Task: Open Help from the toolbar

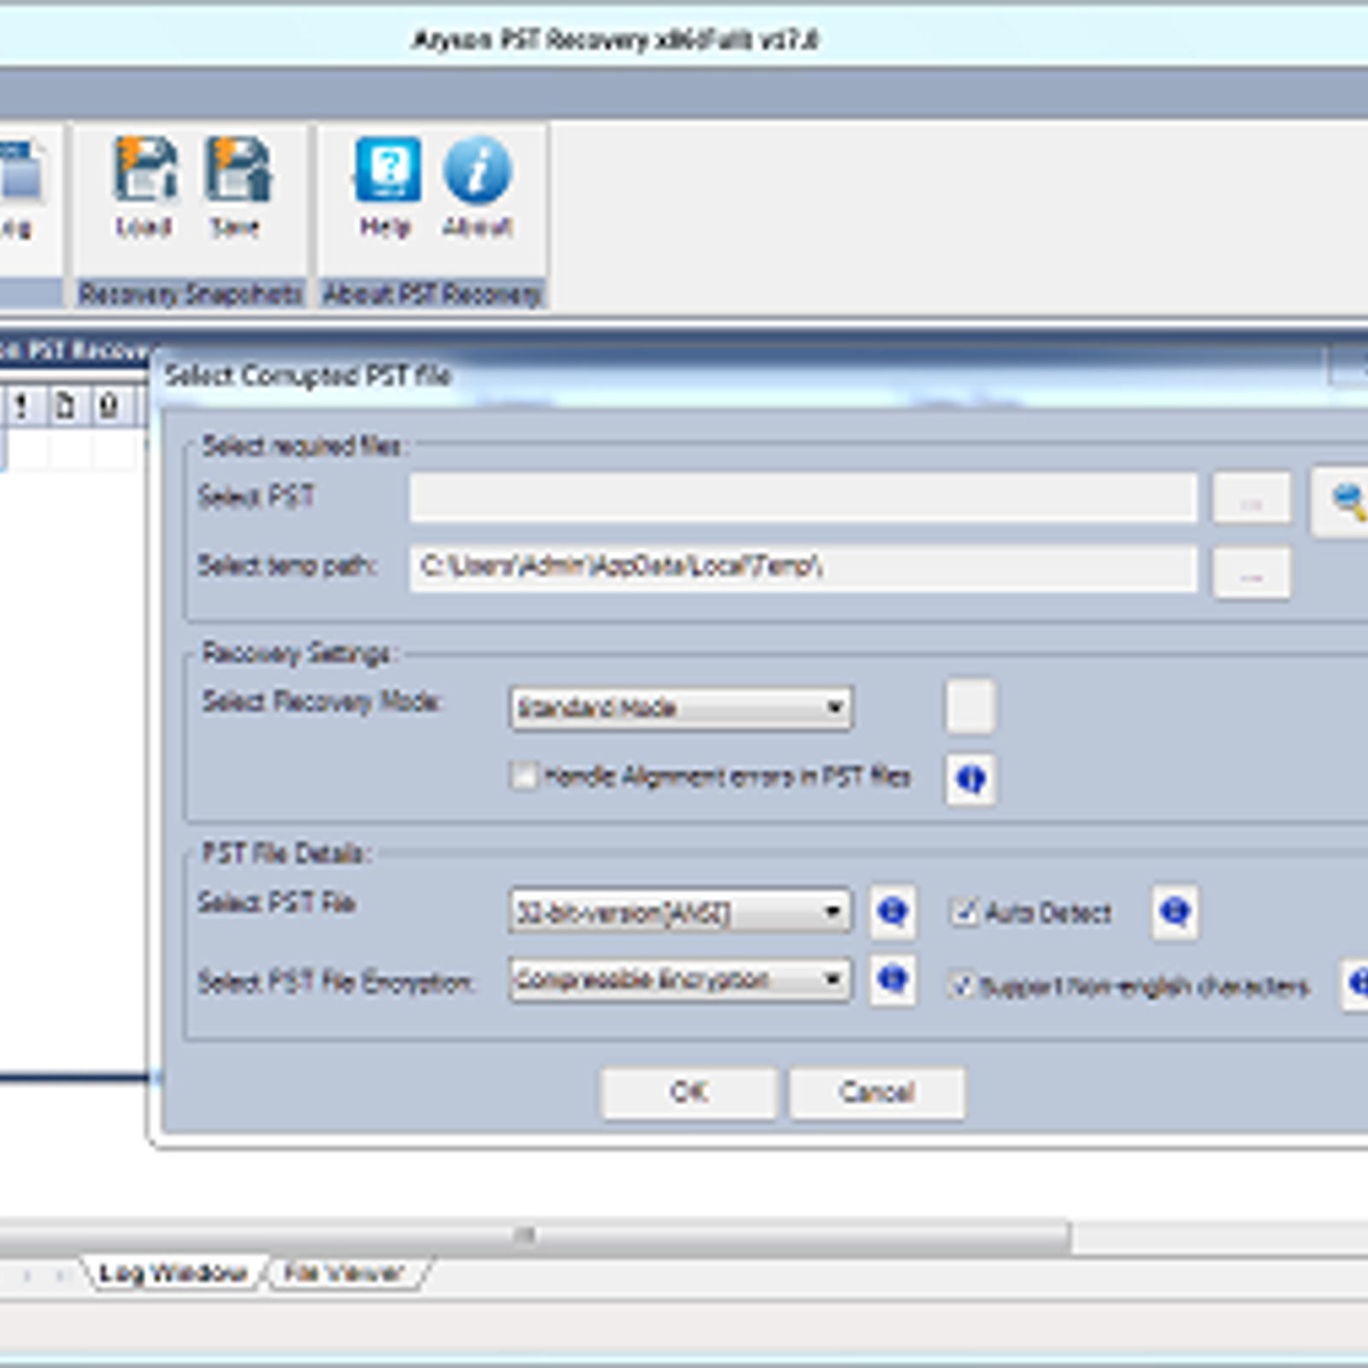Action: click(385, 184)
